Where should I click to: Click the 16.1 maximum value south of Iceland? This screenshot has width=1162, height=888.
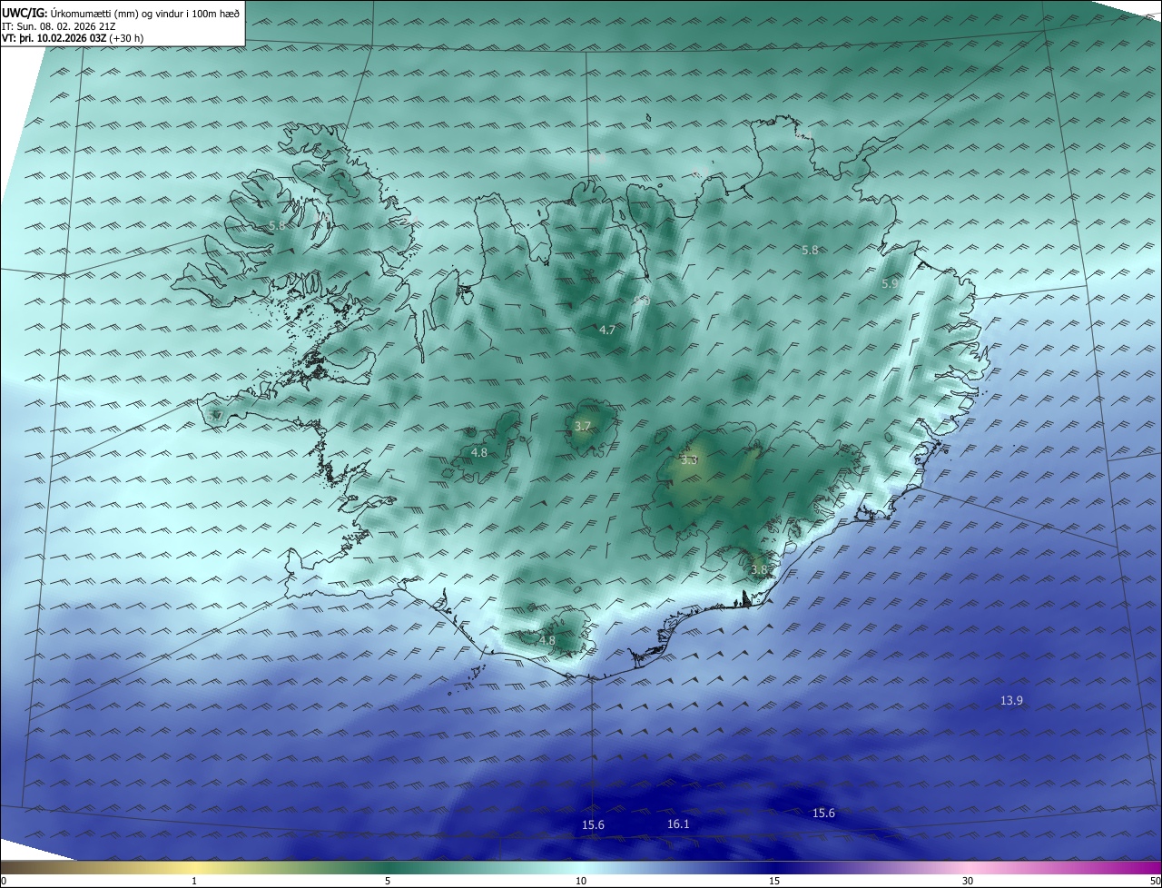pos(678,824)
